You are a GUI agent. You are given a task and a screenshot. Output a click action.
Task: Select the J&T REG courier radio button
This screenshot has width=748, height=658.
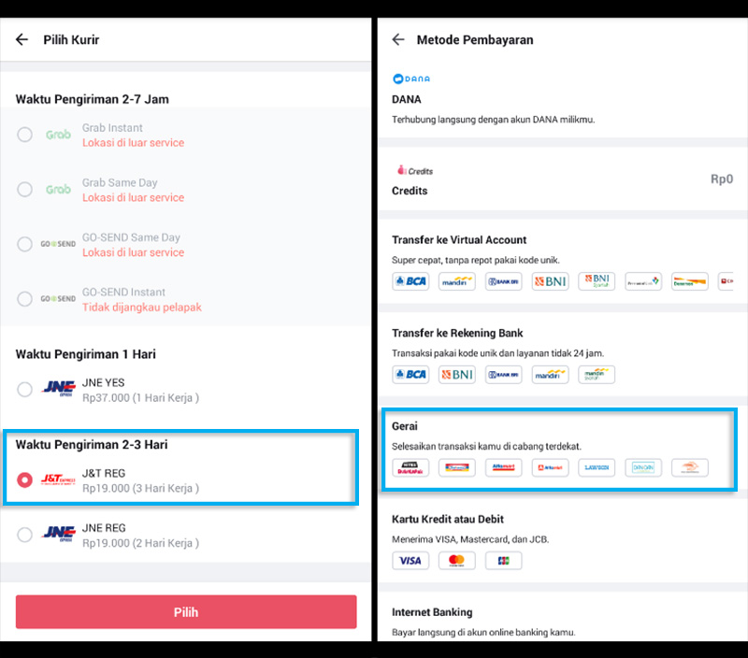(x=25, y=480)
